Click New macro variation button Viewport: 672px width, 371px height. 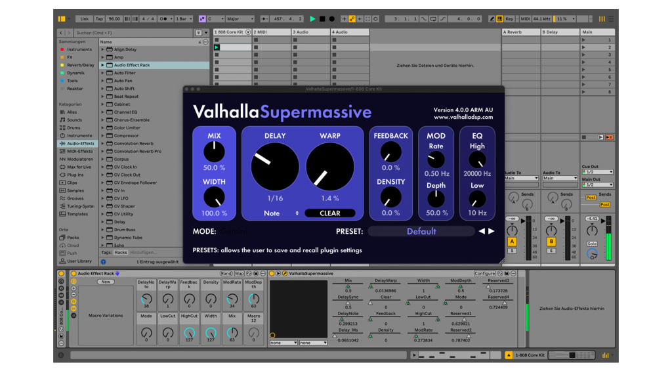[106, 282]
